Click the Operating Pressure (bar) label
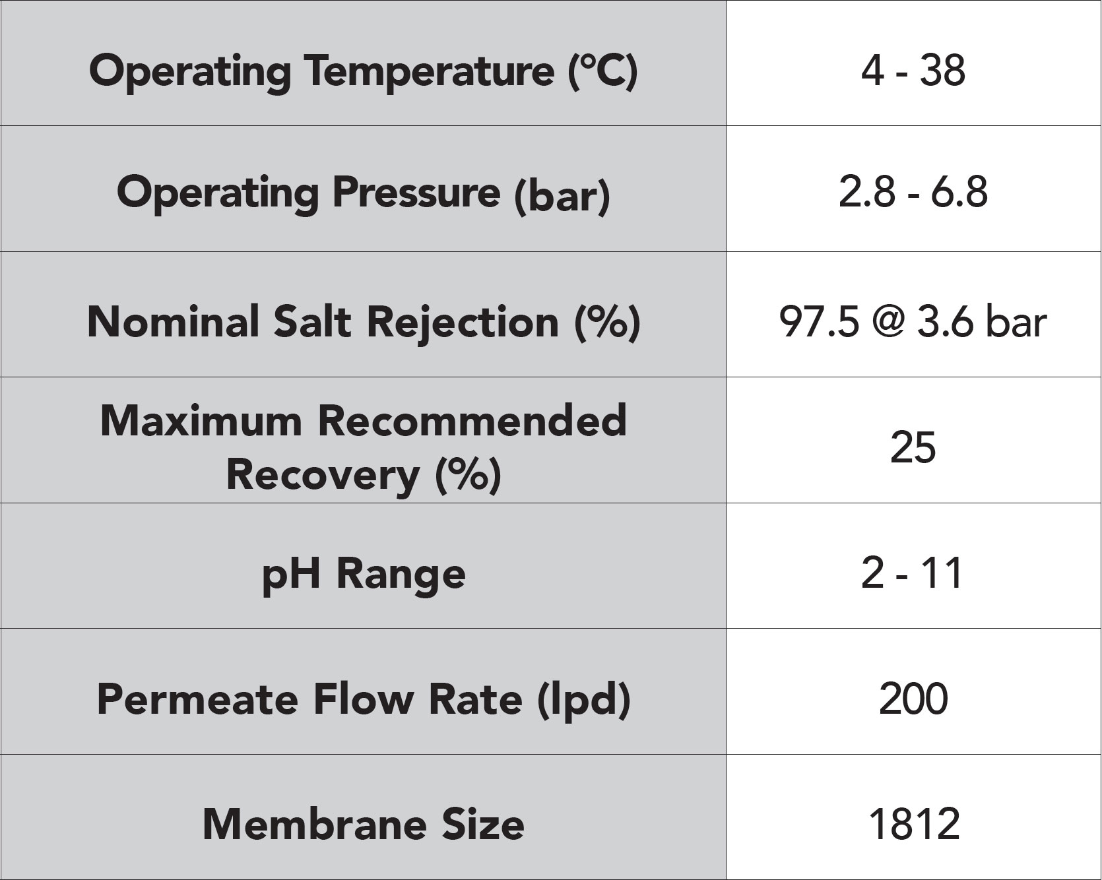The width and height of the screenshot is (1102, 880). (x=363, y=194)
